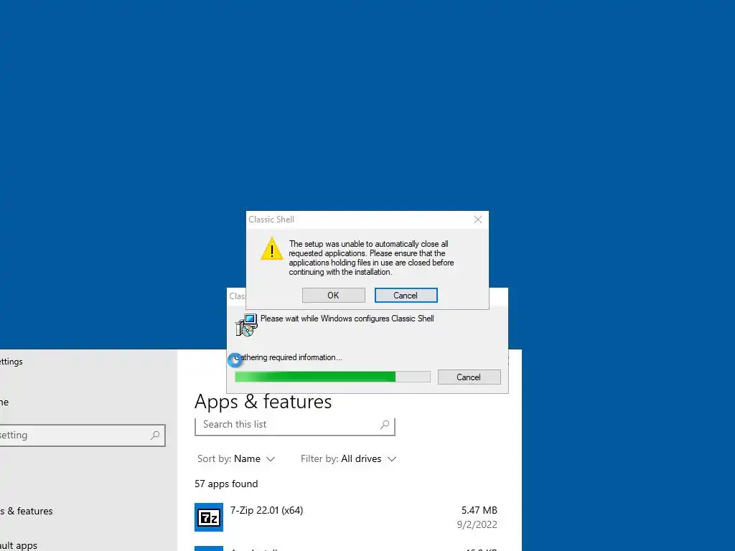Select the 7-Zip 22.01 (x64) entry
The image size is (735, 551).
point(346,517)
